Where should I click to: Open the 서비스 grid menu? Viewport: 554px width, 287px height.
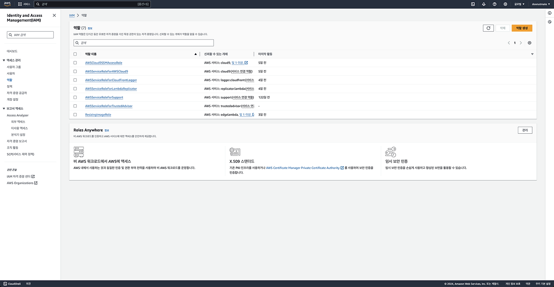click(24, 4)
